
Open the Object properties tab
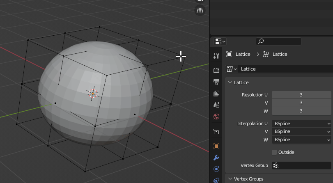[x=216, y=146]
